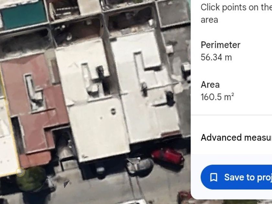
Task: Click the red car on the map
Action: pos(167,156)
